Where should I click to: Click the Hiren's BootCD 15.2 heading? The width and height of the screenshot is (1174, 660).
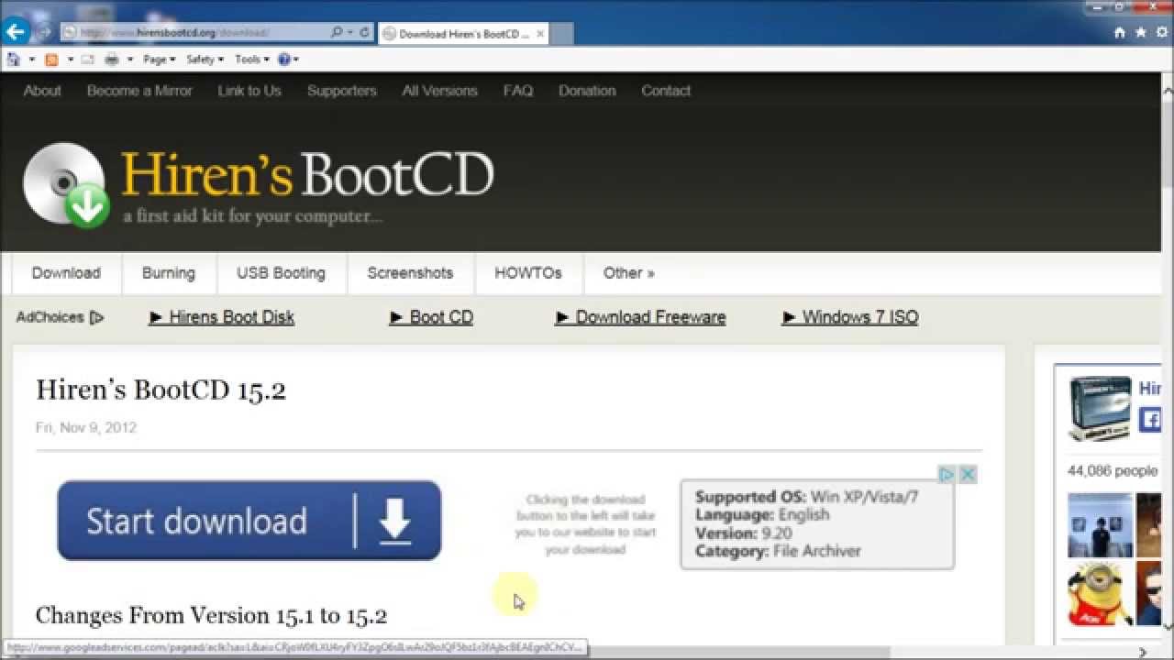(161, 390)
